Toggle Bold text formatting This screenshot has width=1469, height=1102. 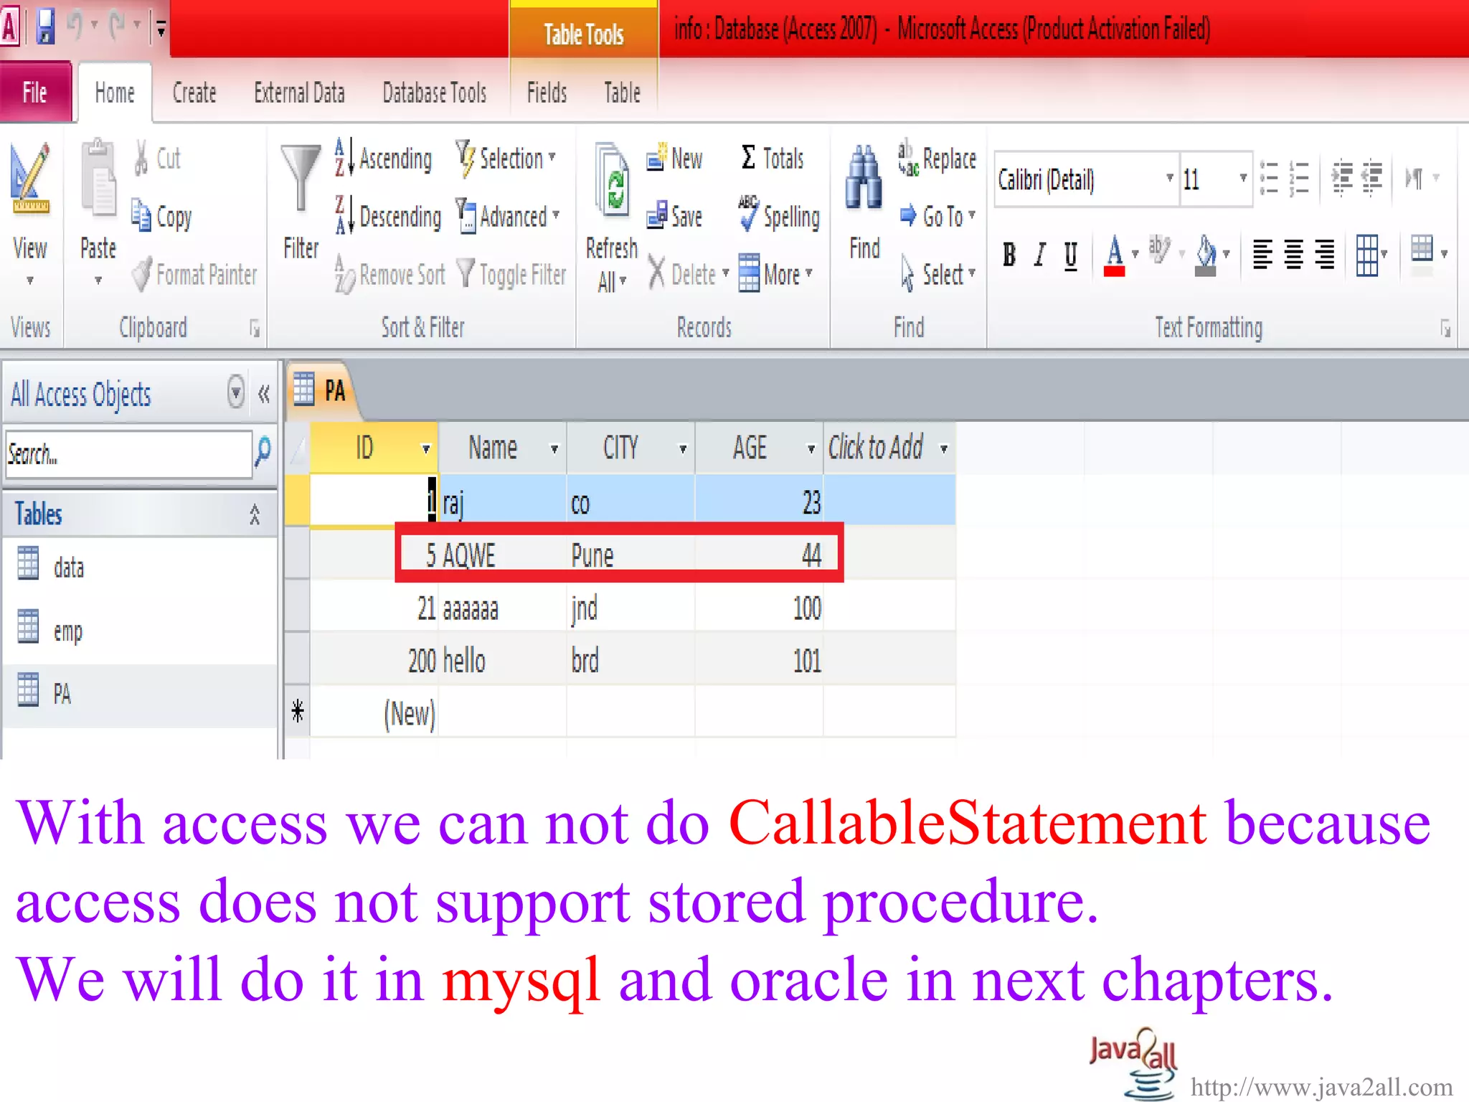tap(1009, 255)
